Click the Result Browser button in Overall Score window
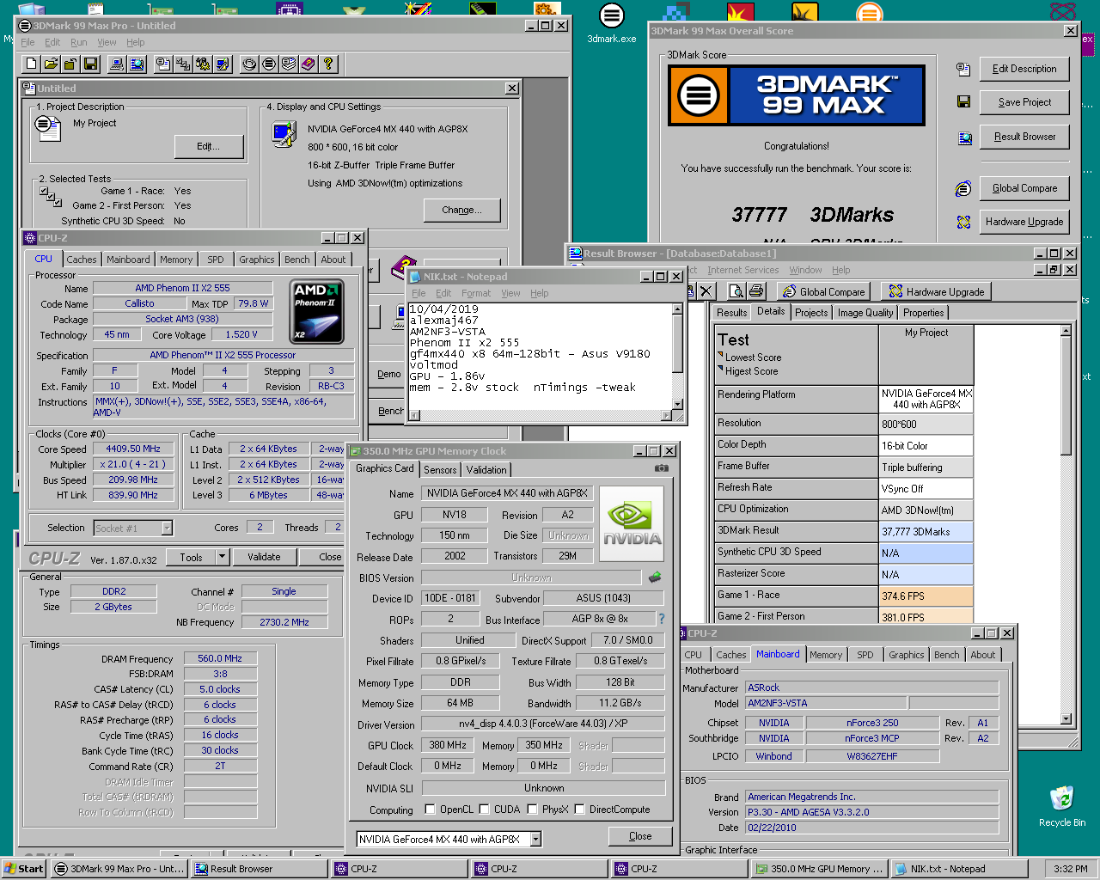 [x=1024, y=137]
